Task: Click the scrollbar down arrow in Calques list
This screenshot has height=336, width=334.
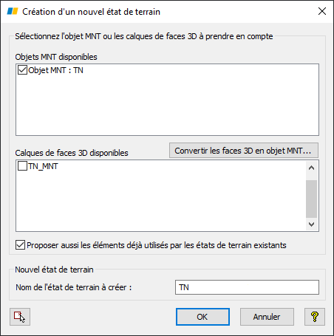Action: coord(311,224)
